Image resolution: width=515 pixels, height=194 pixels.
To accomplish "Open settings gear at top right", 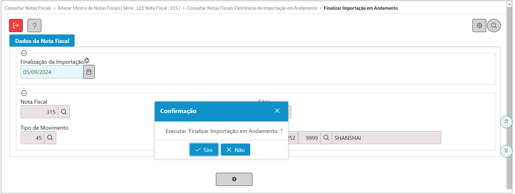I will pyautogui.click(x=479, y=26).
